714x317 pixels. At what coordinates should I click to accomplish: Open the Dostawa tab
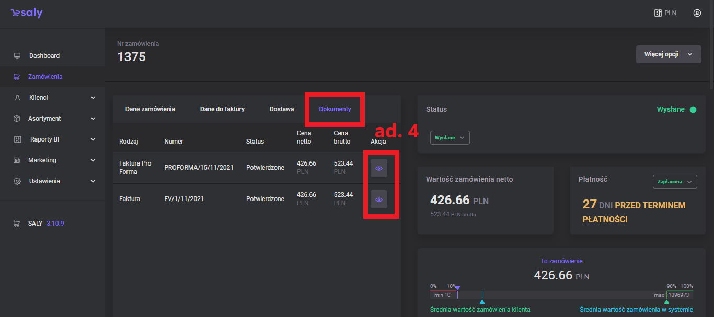tap(281, 109)
